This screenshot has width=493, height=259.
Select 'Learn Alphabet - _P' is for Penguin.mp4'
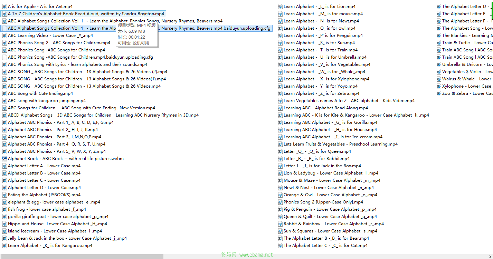[323, 36]
